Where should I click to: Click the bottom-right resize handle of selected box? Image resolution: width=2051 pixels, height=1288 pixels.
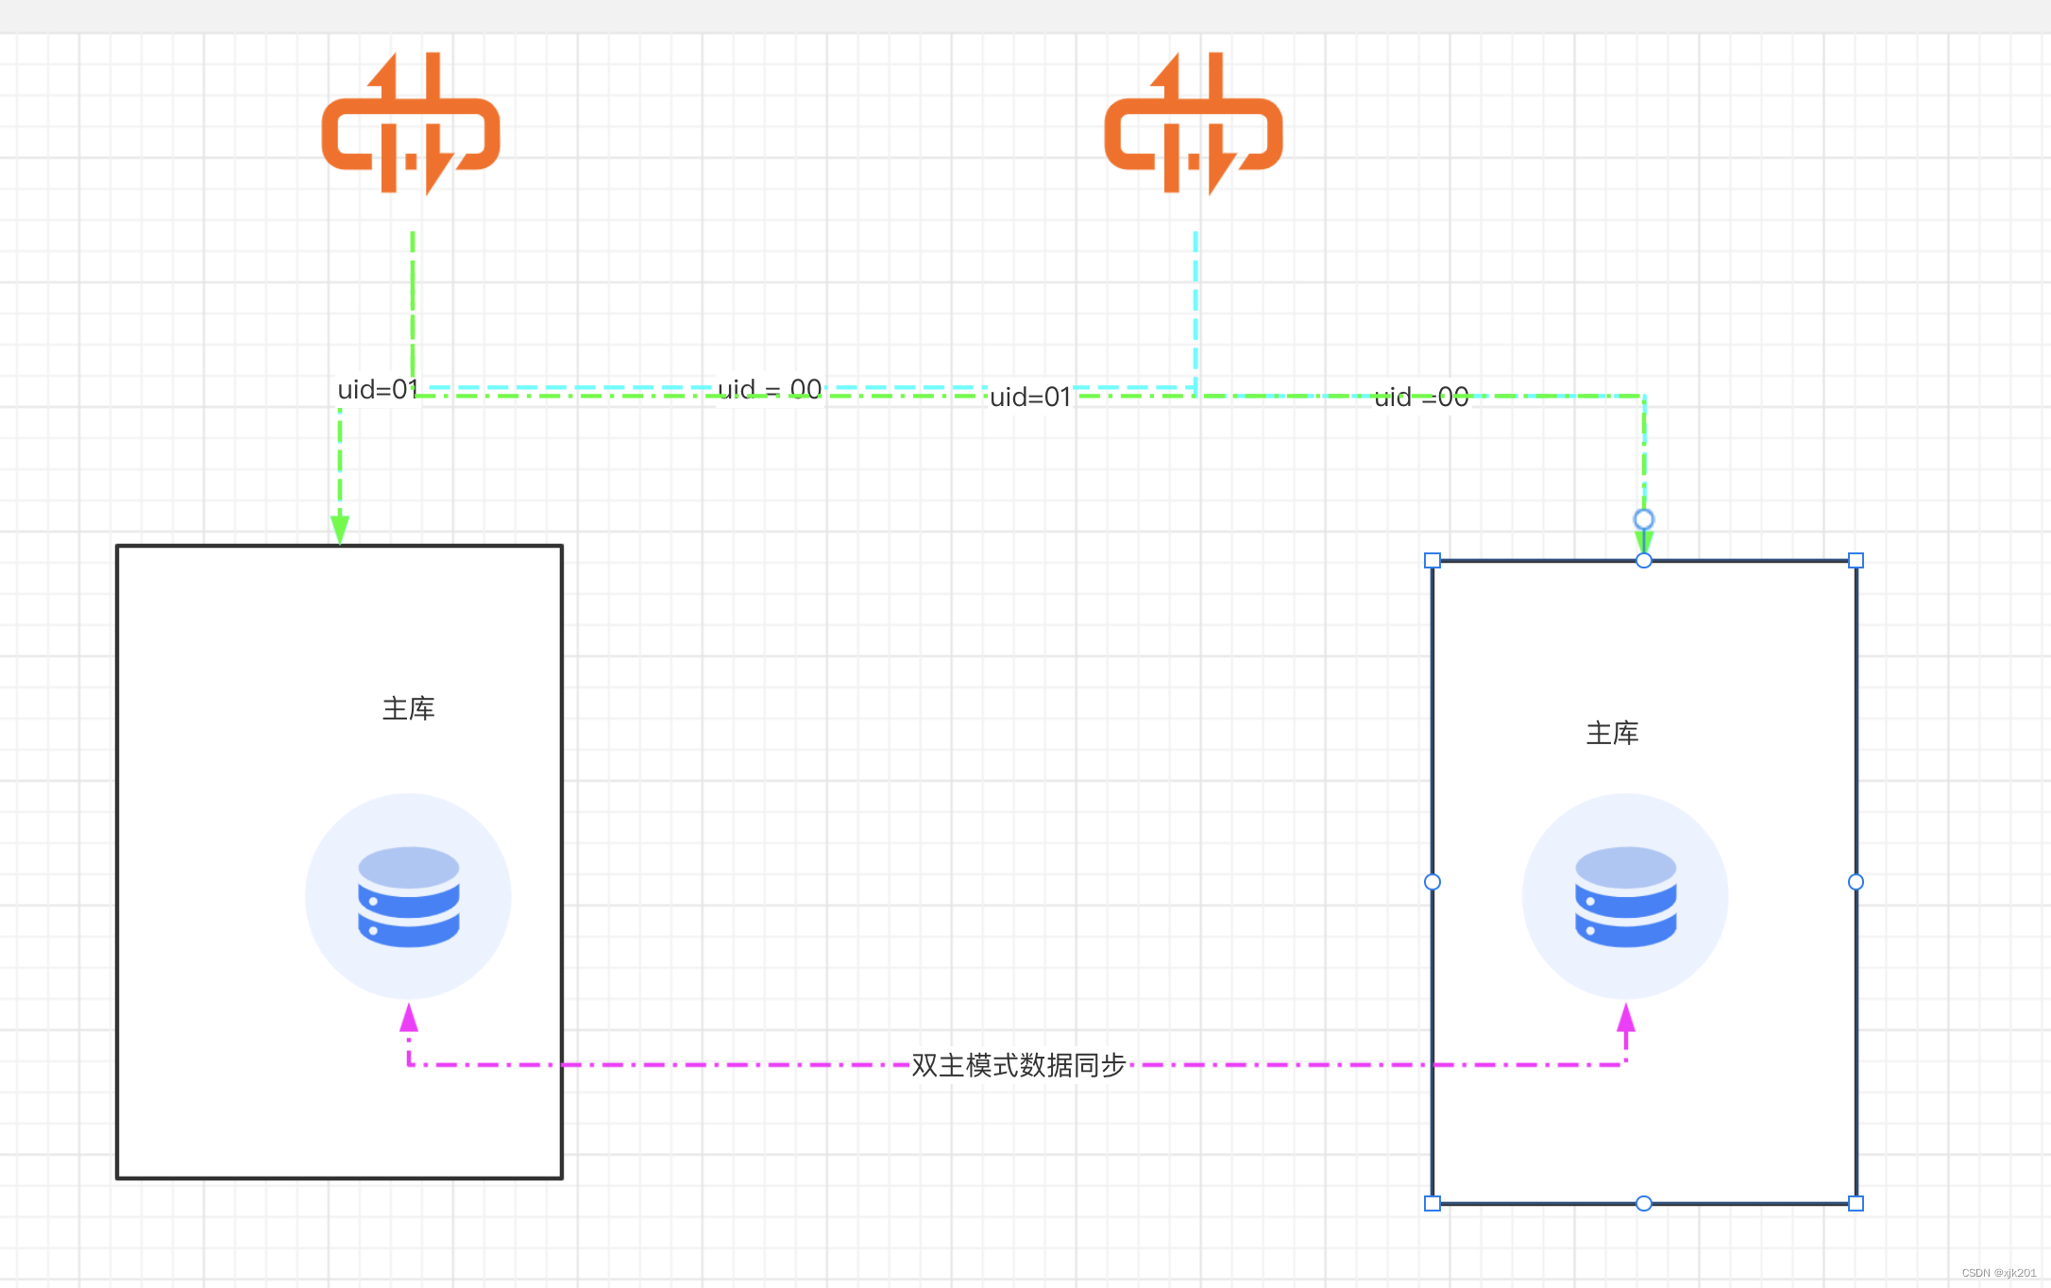(1856, 1203)
